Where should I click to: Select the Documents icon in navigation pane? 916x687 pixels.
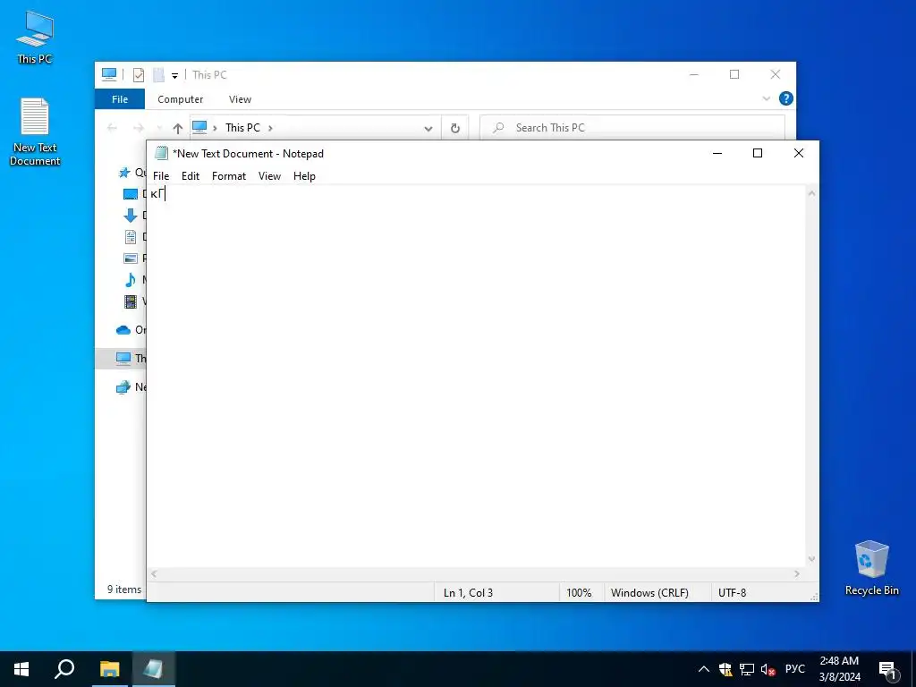131,236
